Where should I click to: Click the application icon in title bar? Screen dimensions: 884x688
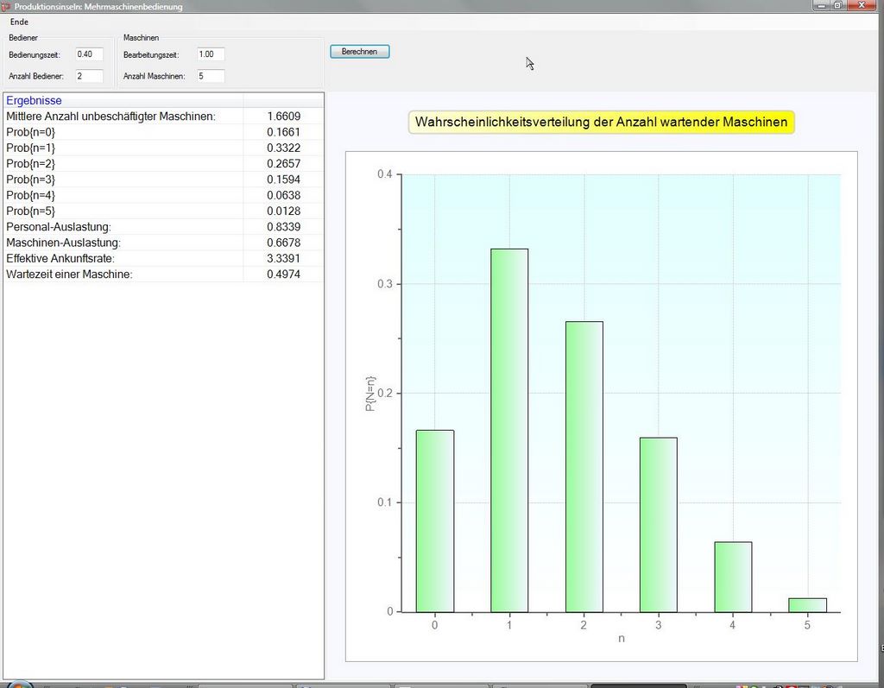pos(7,6)
